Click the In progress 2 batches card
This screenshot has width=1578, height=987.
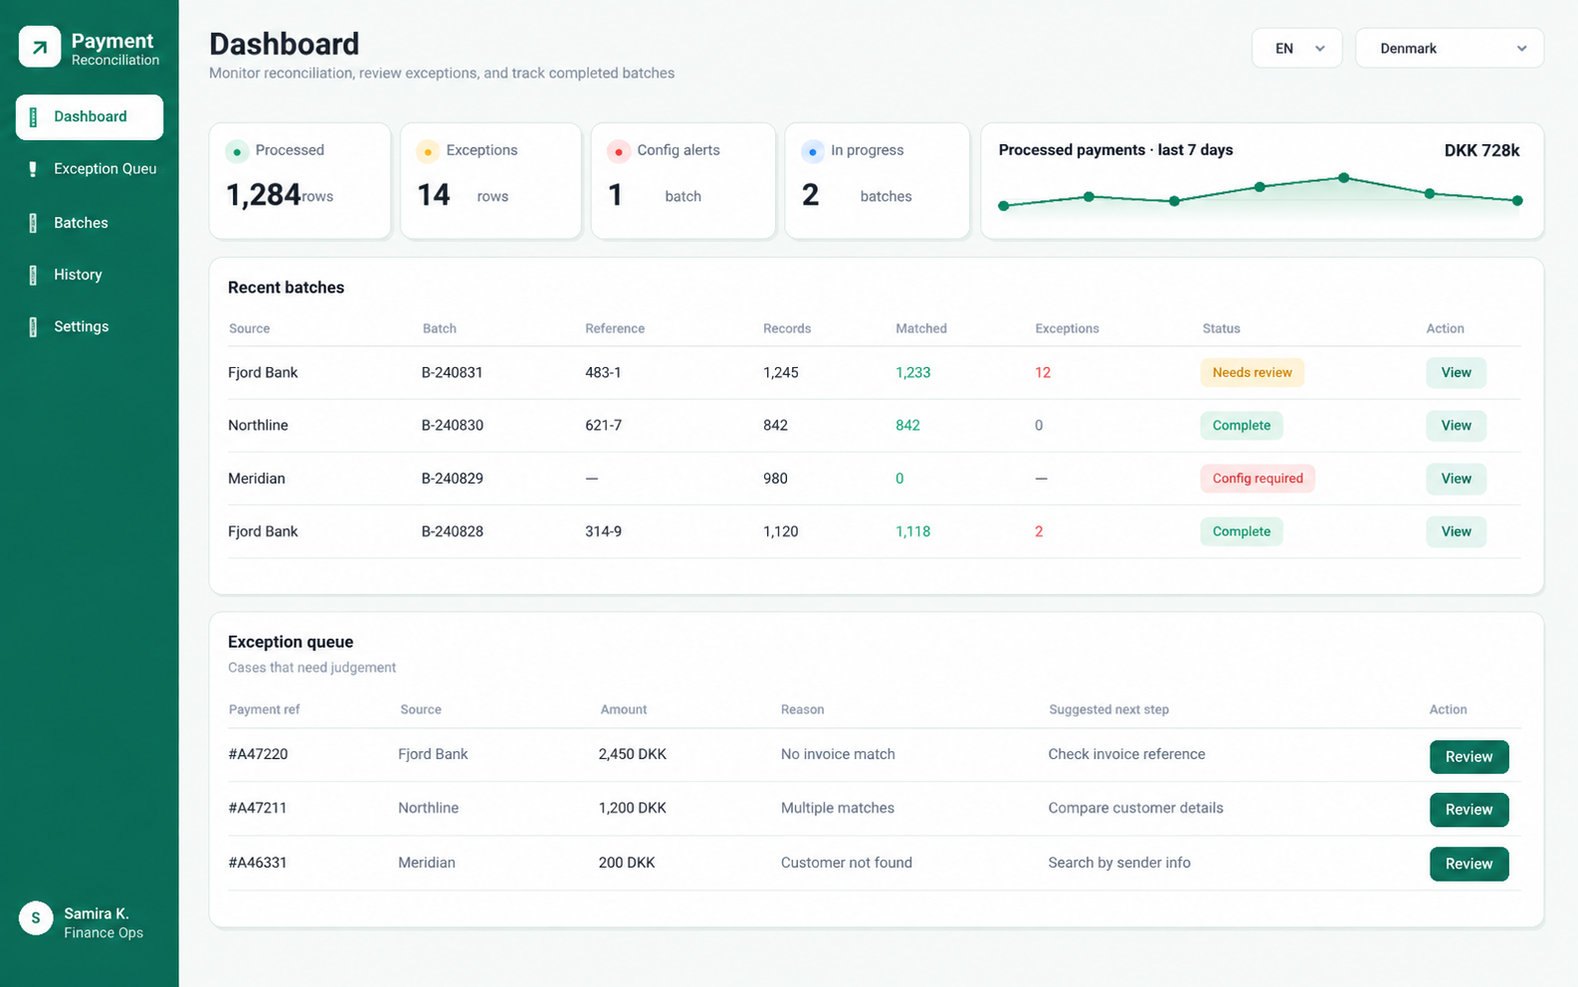pyautogui.click(x=877, y=181)
